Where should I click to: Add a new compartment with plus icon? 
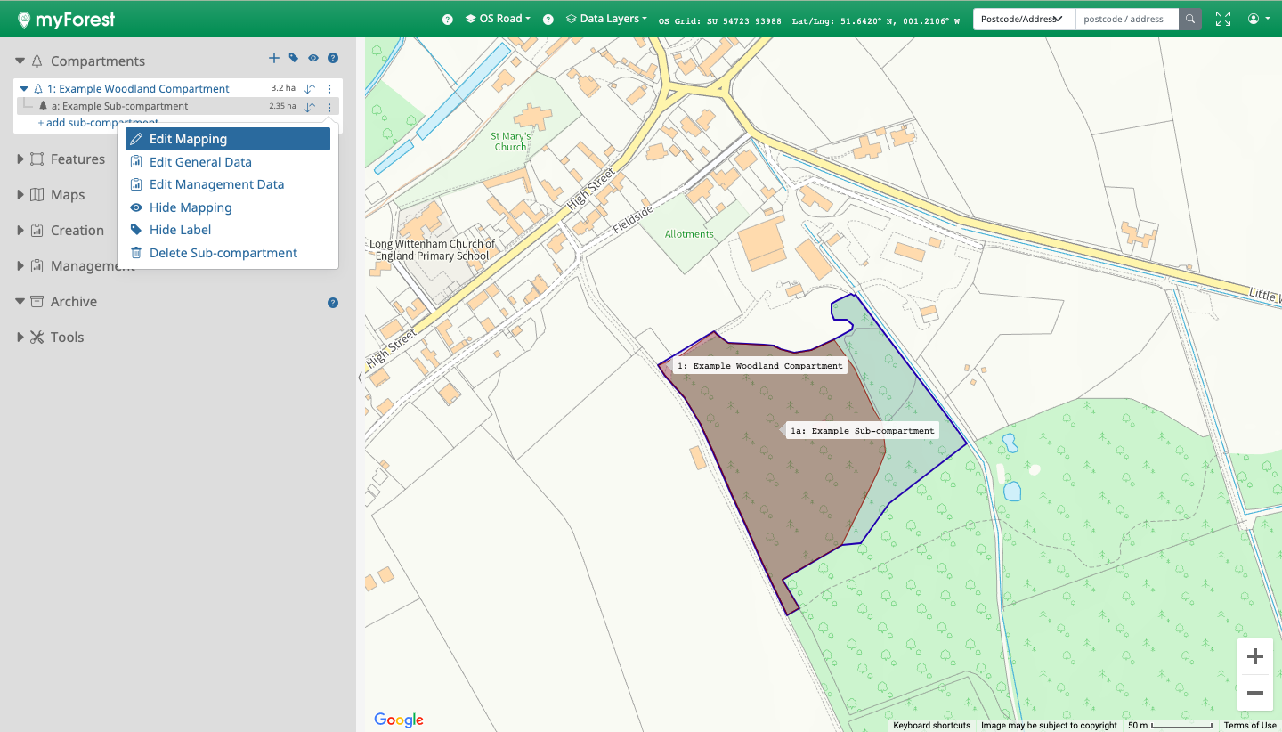(x=274, y=59)
